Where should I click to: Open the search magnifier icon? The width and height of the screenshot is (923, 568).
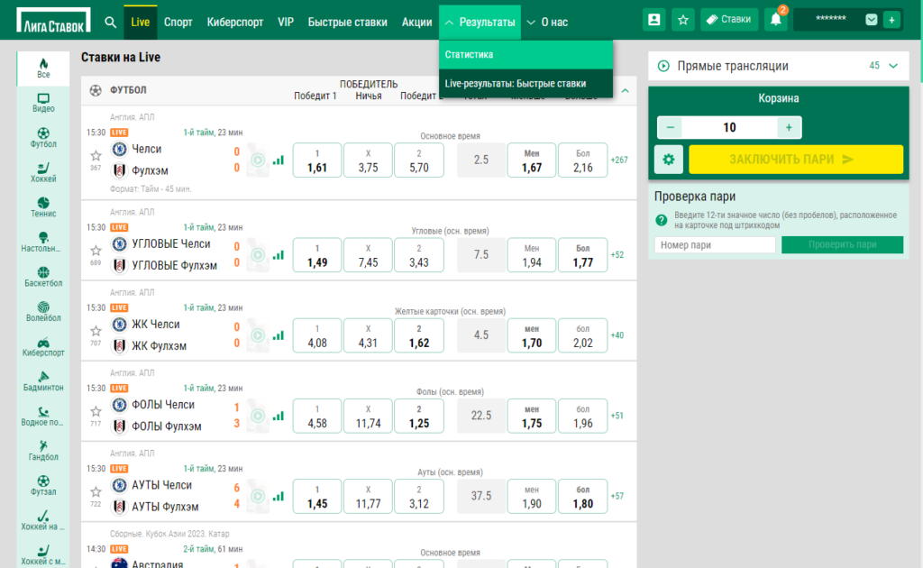coord(110,23)
